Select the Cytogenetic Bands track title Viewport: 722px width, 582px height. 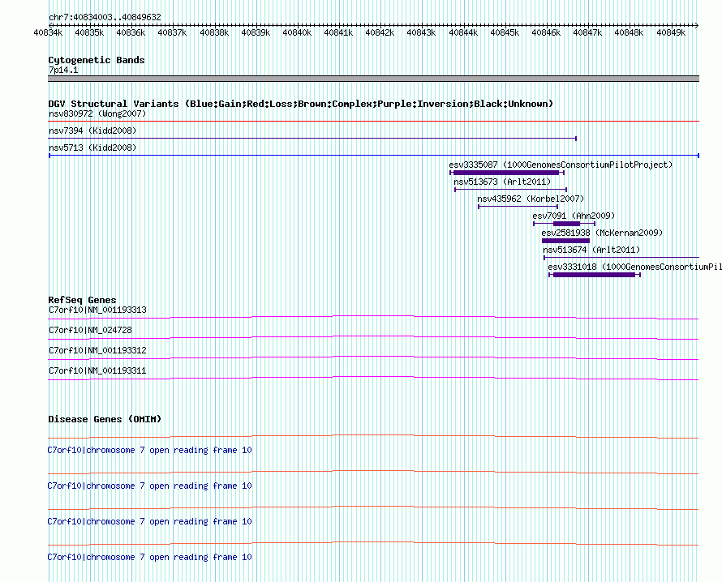[x=97, y=60]
